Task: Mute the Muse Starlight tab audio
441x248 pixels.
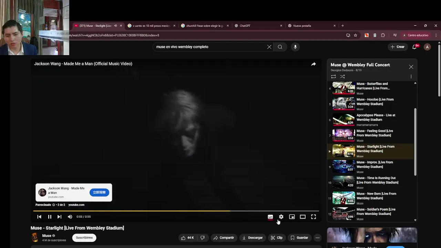Action: point(115,26)
